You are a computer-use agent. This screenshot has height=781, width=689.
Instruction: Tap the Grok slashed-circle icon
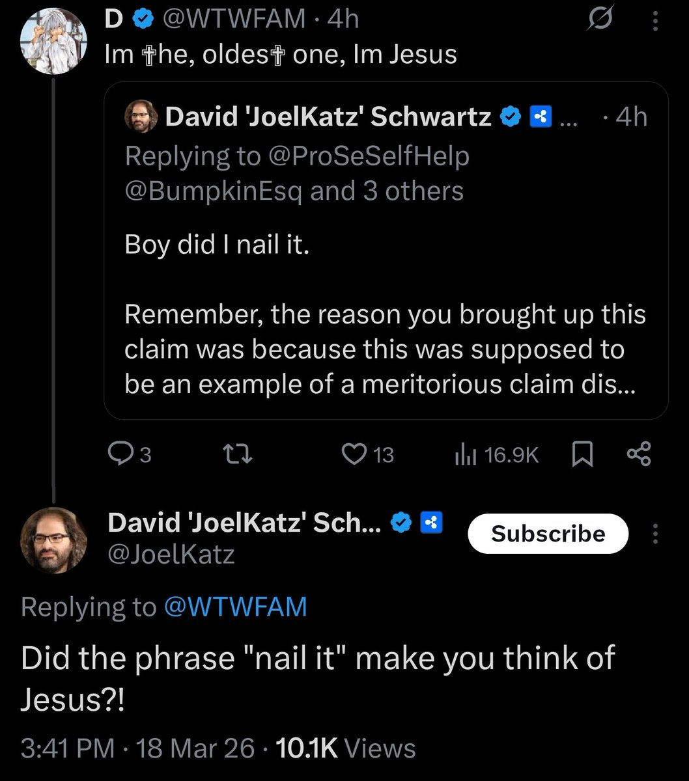[597, 21]
